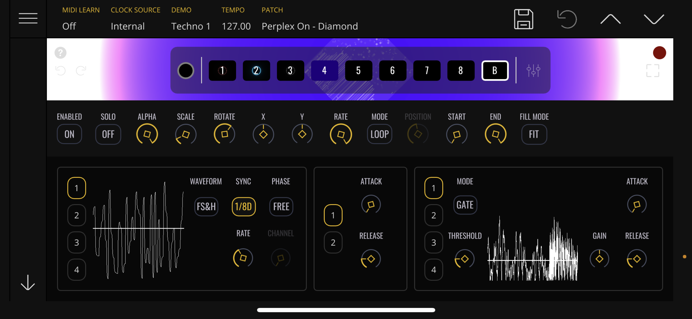Revert patch with circular arrow icon
This screenshot has width=692, height=319.
coord(567,19)
